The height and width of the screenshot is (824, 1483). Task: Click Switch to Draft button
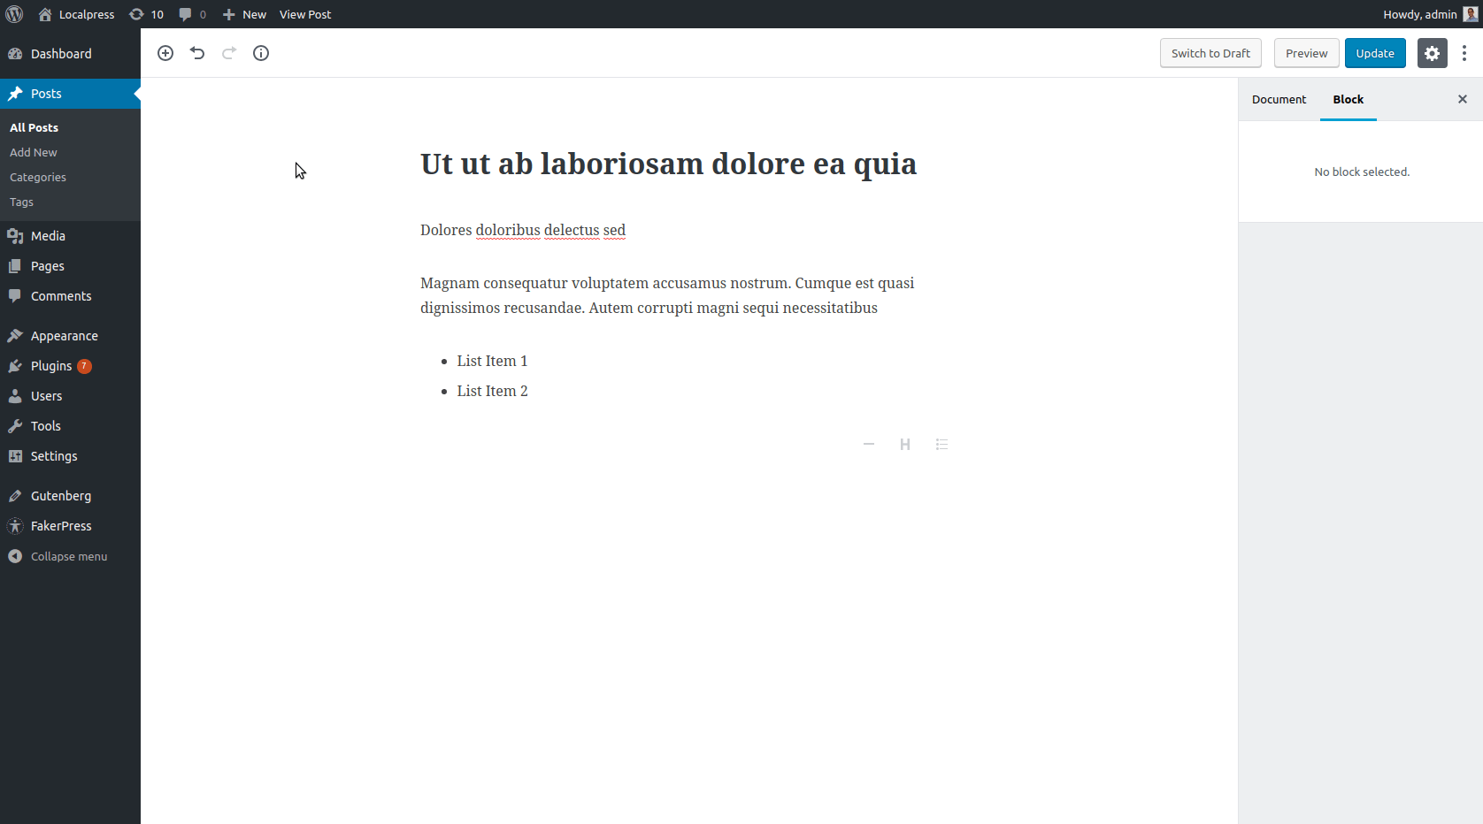(x=1210, y=53)
